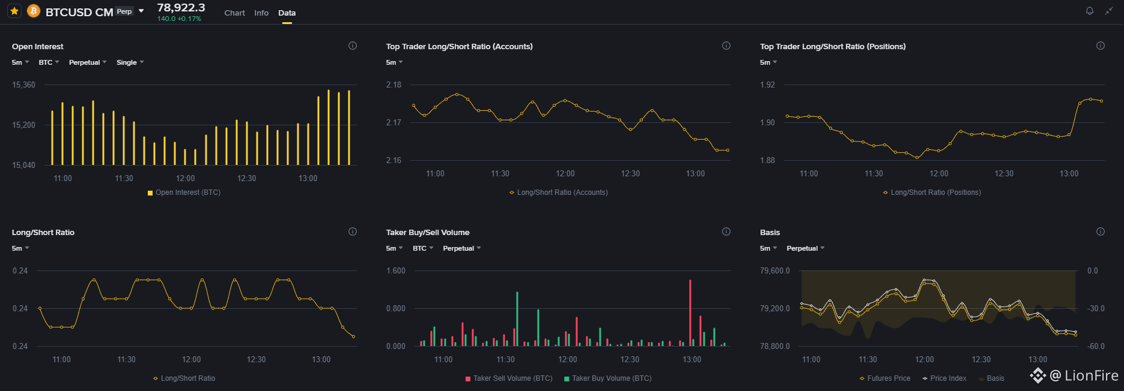This screenshot has width=1124, height=391.
Task: Click the Basis panel title
Action: pyautogui.click(x=770, y=232)
